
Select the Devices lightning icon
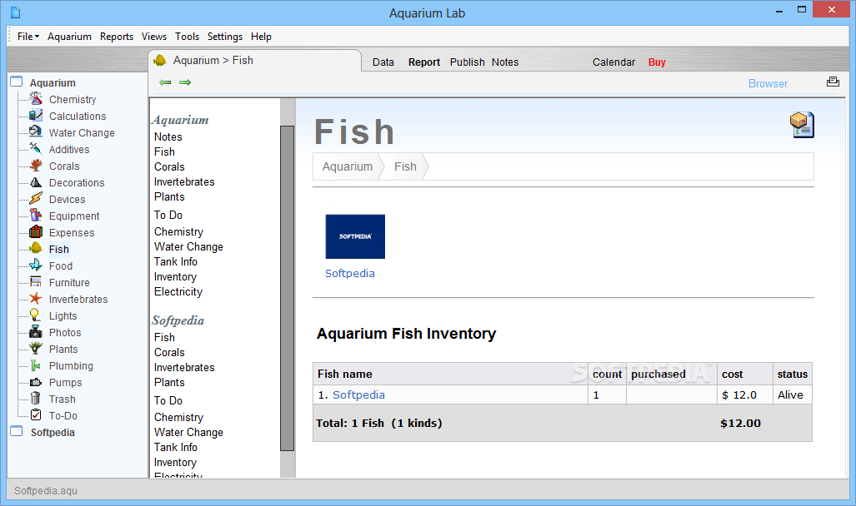click(x=36, y=198)
